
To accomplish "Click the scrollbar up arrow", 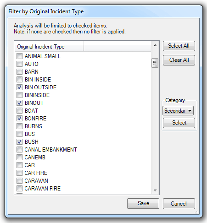I will click(x=155, y=45).
